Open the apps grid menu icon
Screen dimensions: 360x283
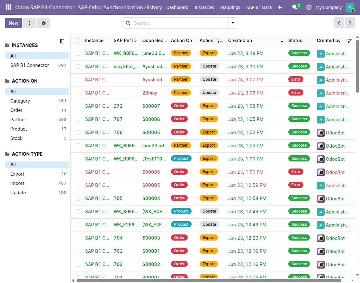[x=8, y=7]
